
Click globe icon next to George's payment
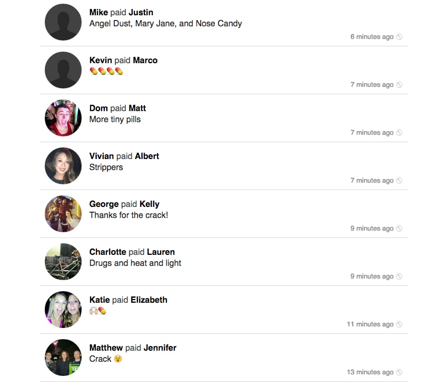pos(399,229)
